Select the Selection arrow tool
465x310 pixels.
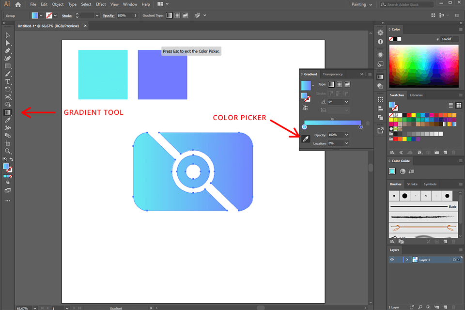7,35
